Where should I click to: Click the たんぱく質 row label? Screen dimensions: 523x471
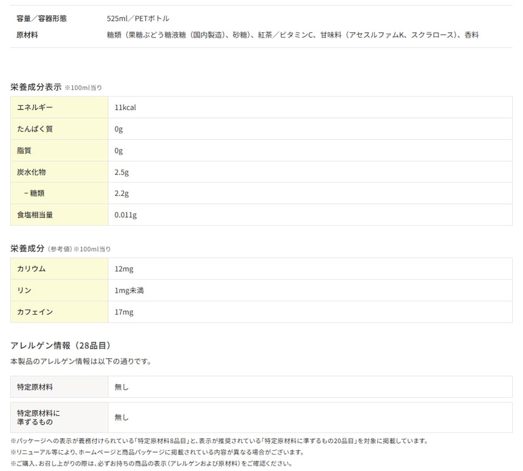click(x=35, y=129)
